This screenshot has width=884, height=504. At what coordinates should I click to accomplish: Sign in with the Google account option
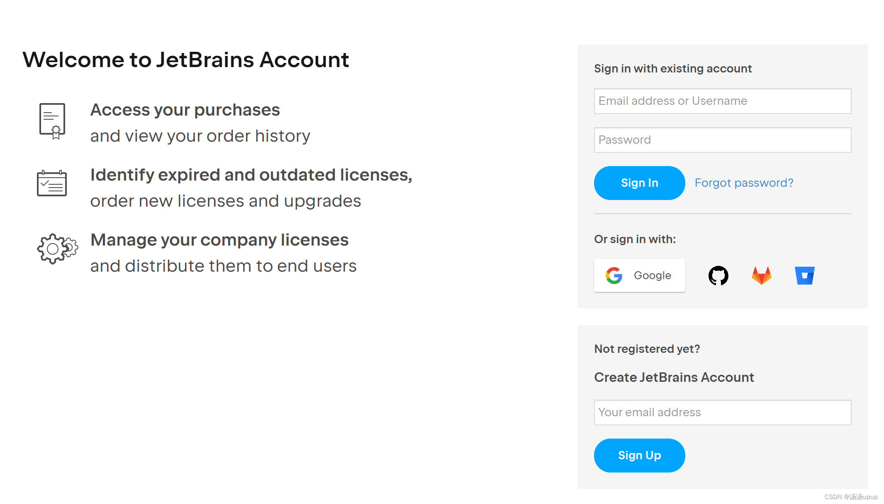point(639,275)
